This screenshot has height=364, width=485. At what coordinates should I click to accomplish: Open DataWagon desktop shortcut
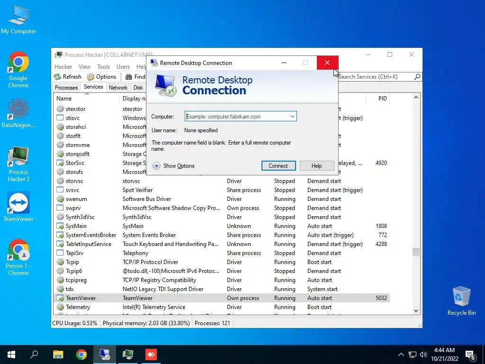pos(18,113)
